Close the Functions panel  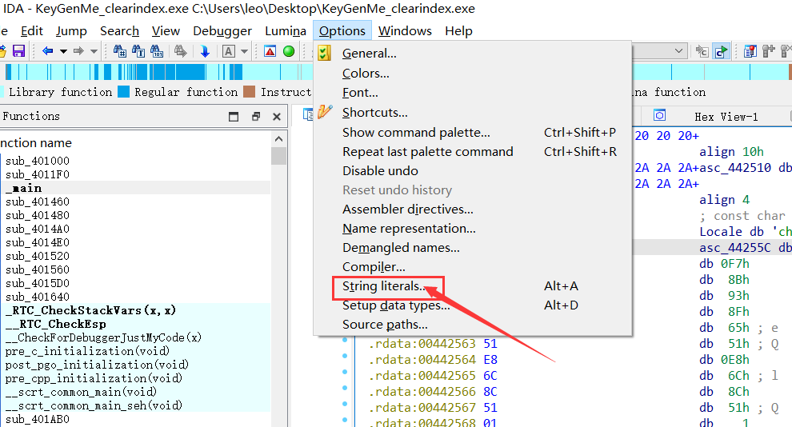276,117
